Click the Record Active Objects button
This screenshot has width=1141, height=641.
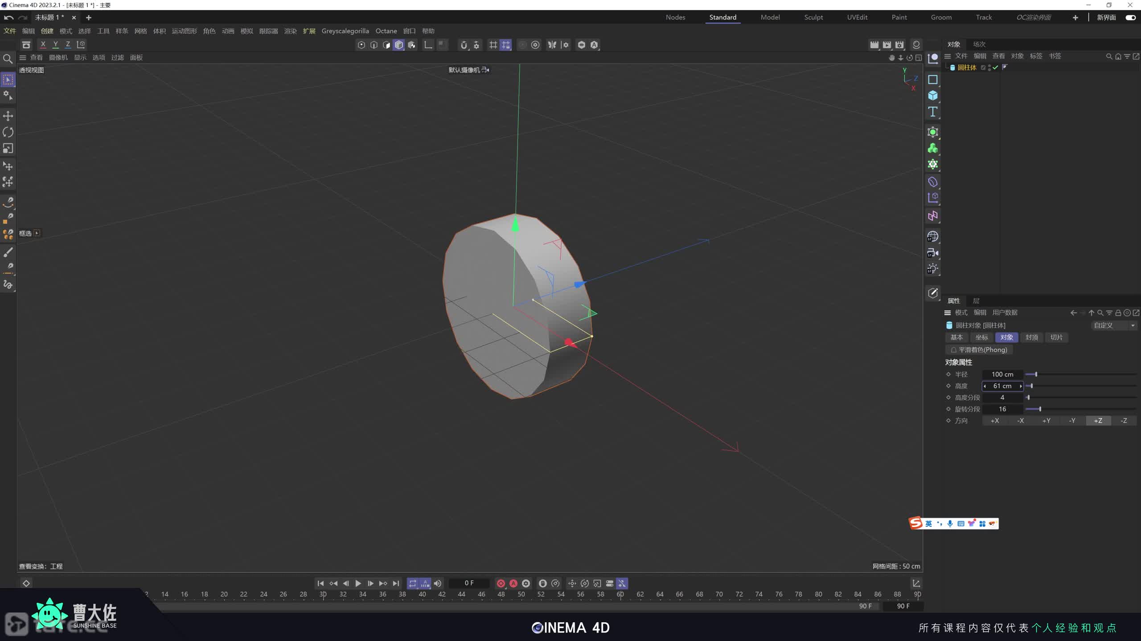click(501, 583)
